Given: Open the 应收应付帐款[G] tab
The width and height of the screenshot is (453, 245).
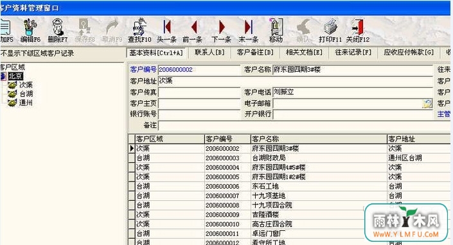Looking at the screenshot, I should point(409,53).
